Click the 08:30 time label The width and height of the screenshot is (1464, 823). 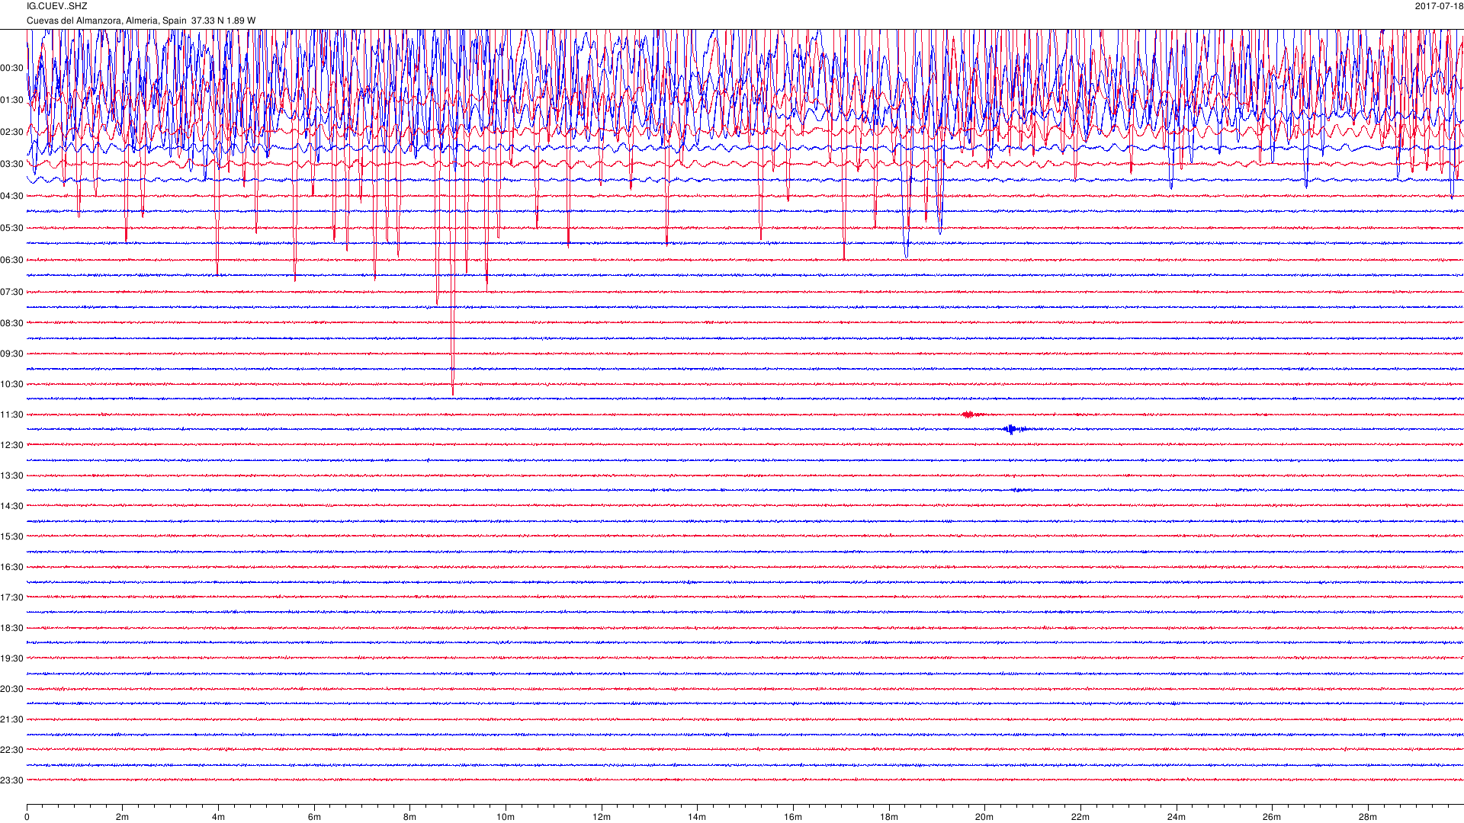[x=11, y=324]
